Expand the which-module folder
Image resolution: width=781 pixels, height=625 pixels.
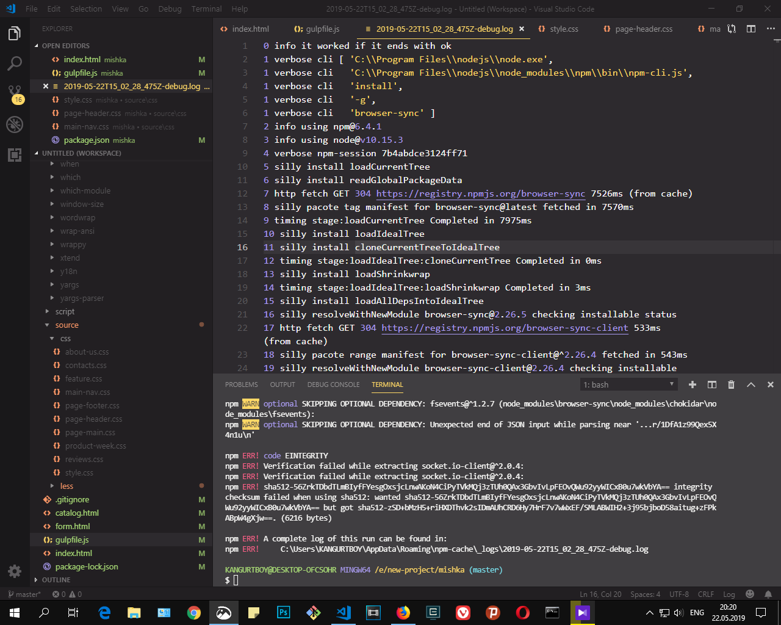point(85,191)
